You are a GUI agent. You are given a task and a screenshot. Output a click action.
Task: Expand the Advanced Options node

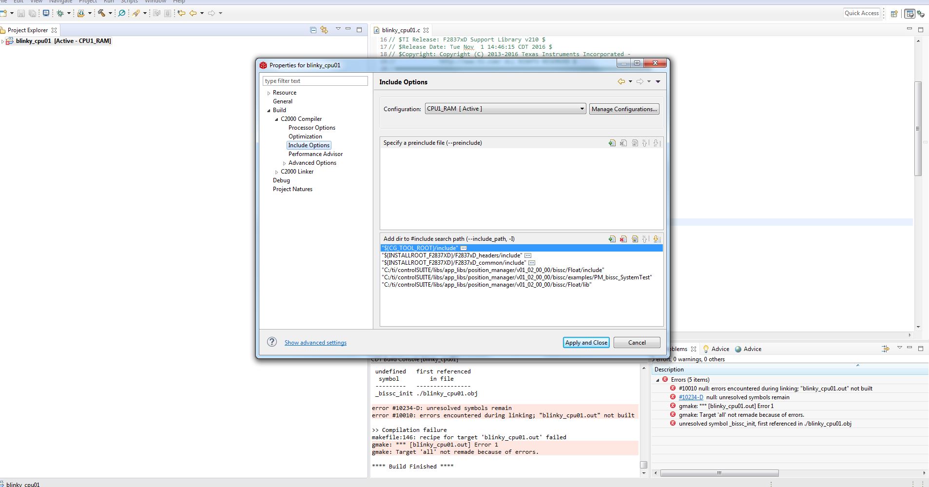pos(284,163)
